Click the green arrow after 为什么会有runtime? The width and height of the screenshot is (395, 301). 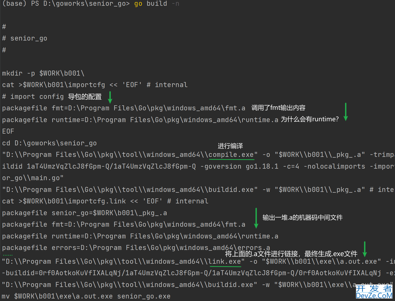click(x=345, y=112)
